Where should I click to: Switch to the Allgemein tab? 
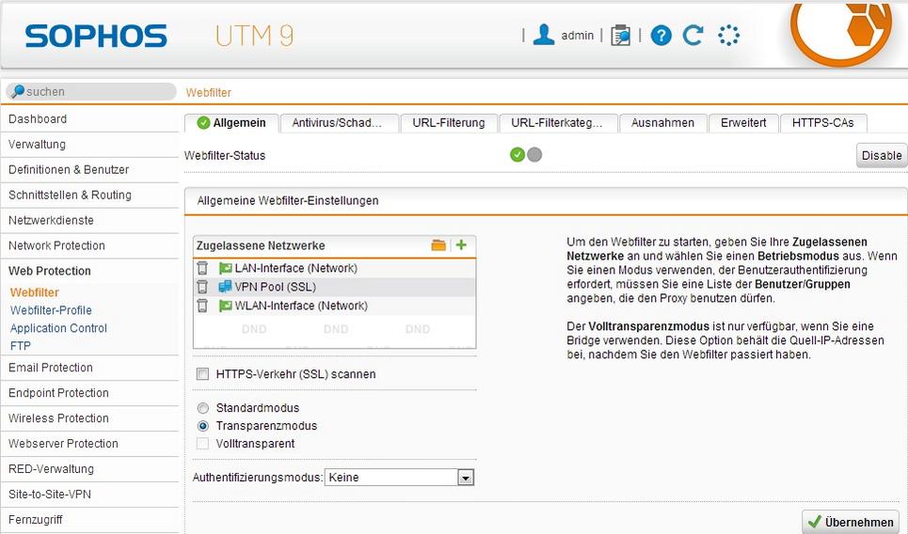231,123
